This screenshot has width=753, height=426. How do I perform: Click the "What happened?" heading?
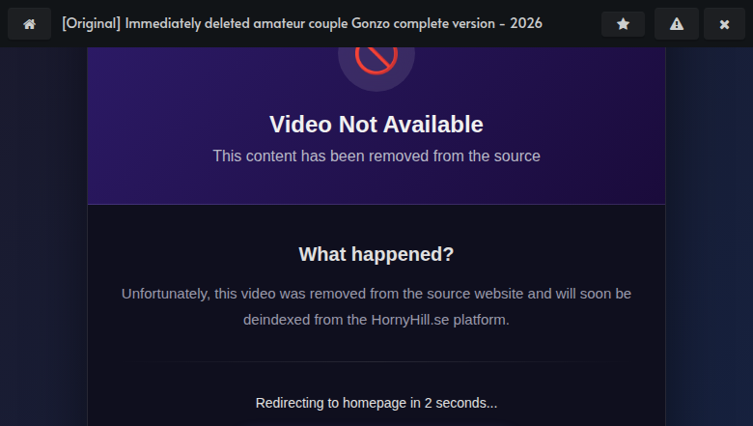(x=376, y=254)
